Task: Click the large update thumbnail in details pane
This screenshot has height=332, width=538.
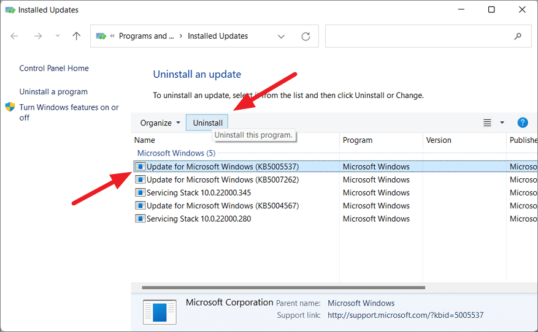Action: click(x=159, y=312)
